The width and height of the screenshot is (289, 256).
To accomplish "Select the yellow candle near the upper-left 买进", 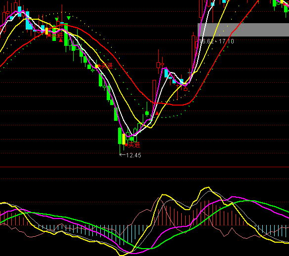I will 46,31.
